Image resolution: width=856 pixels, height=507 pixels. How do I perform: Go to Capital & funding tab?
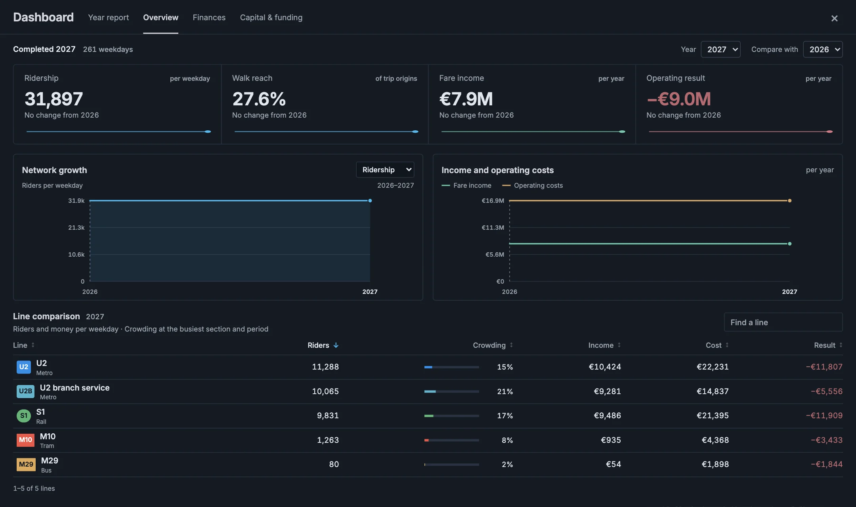271,17
